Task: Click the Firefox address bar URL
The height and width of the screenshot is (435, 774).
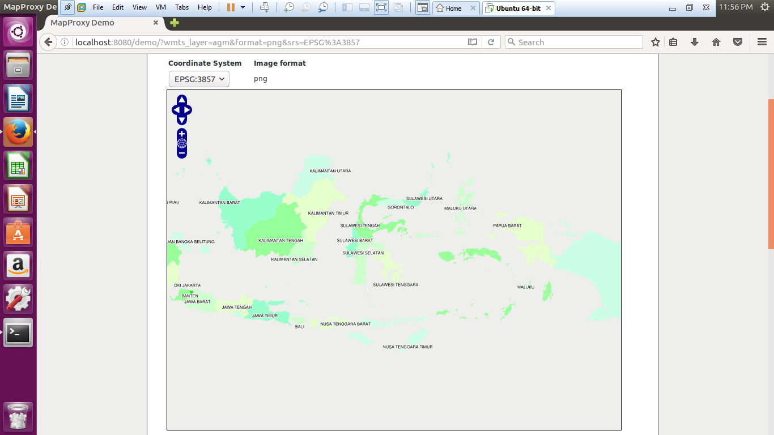Action: (217, 42)
